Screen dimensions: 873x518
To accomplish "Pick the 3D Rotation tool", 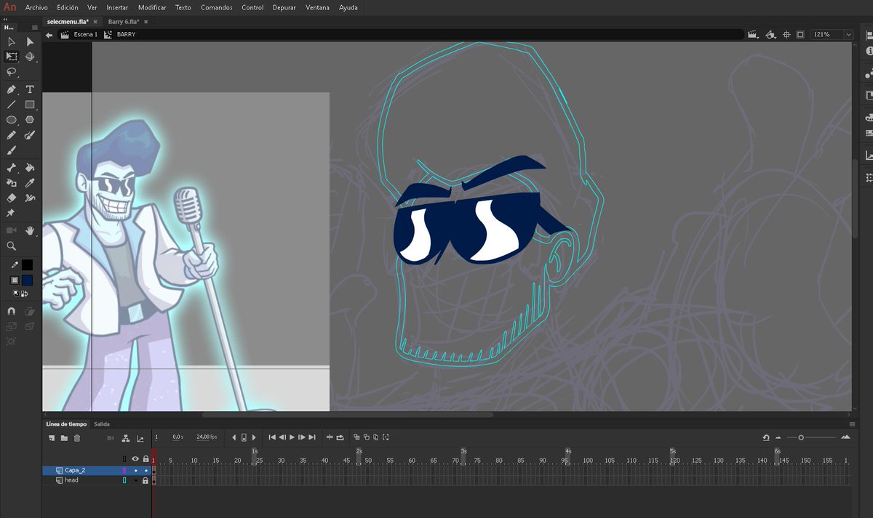I will tap(30, 57).
